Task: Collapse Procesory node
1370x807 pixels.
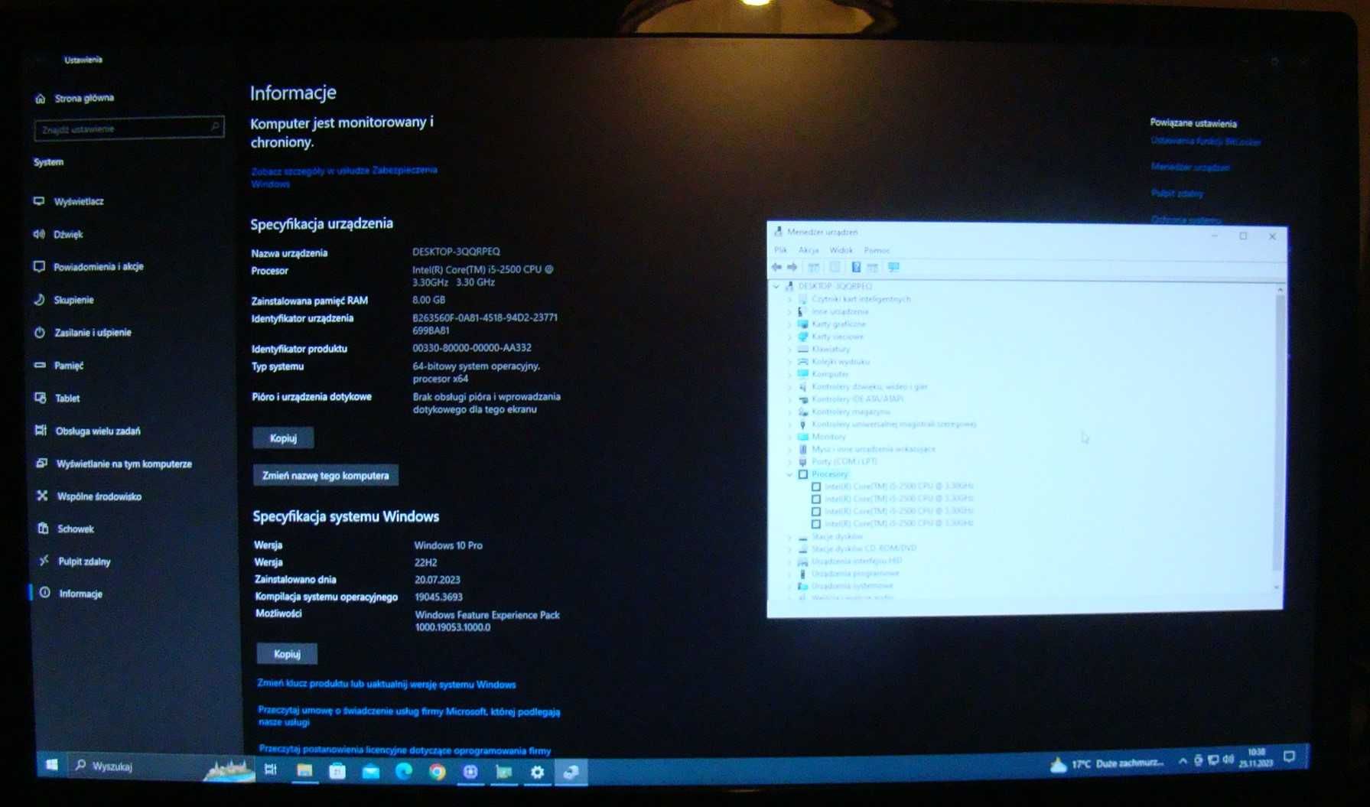Action: (790, 474)
